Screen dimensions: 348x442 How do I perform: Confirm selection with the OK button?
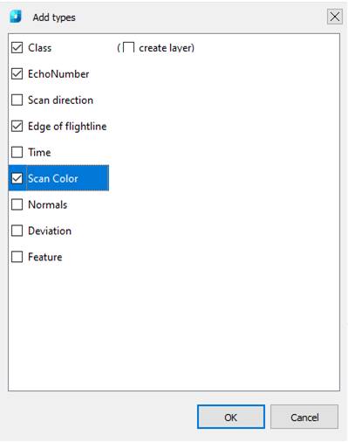click(x=231, y=417)
